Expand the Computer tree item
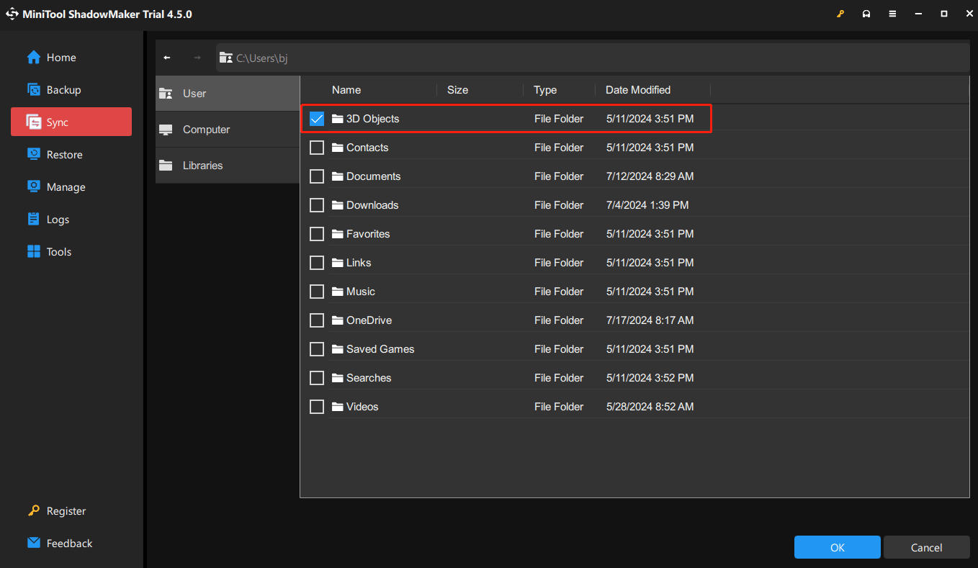This screenshot has height=568, width=978. tap(207, 129)
